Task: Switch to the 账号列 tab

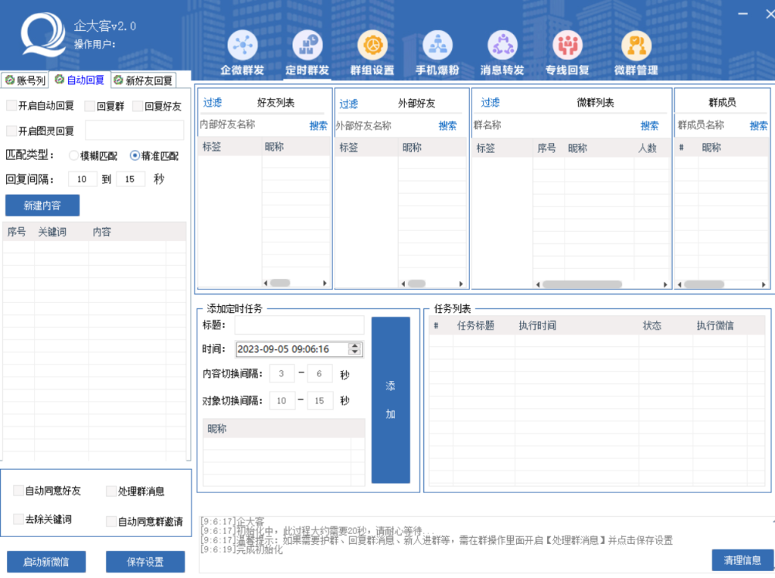Action: click(x=25, y=80)
